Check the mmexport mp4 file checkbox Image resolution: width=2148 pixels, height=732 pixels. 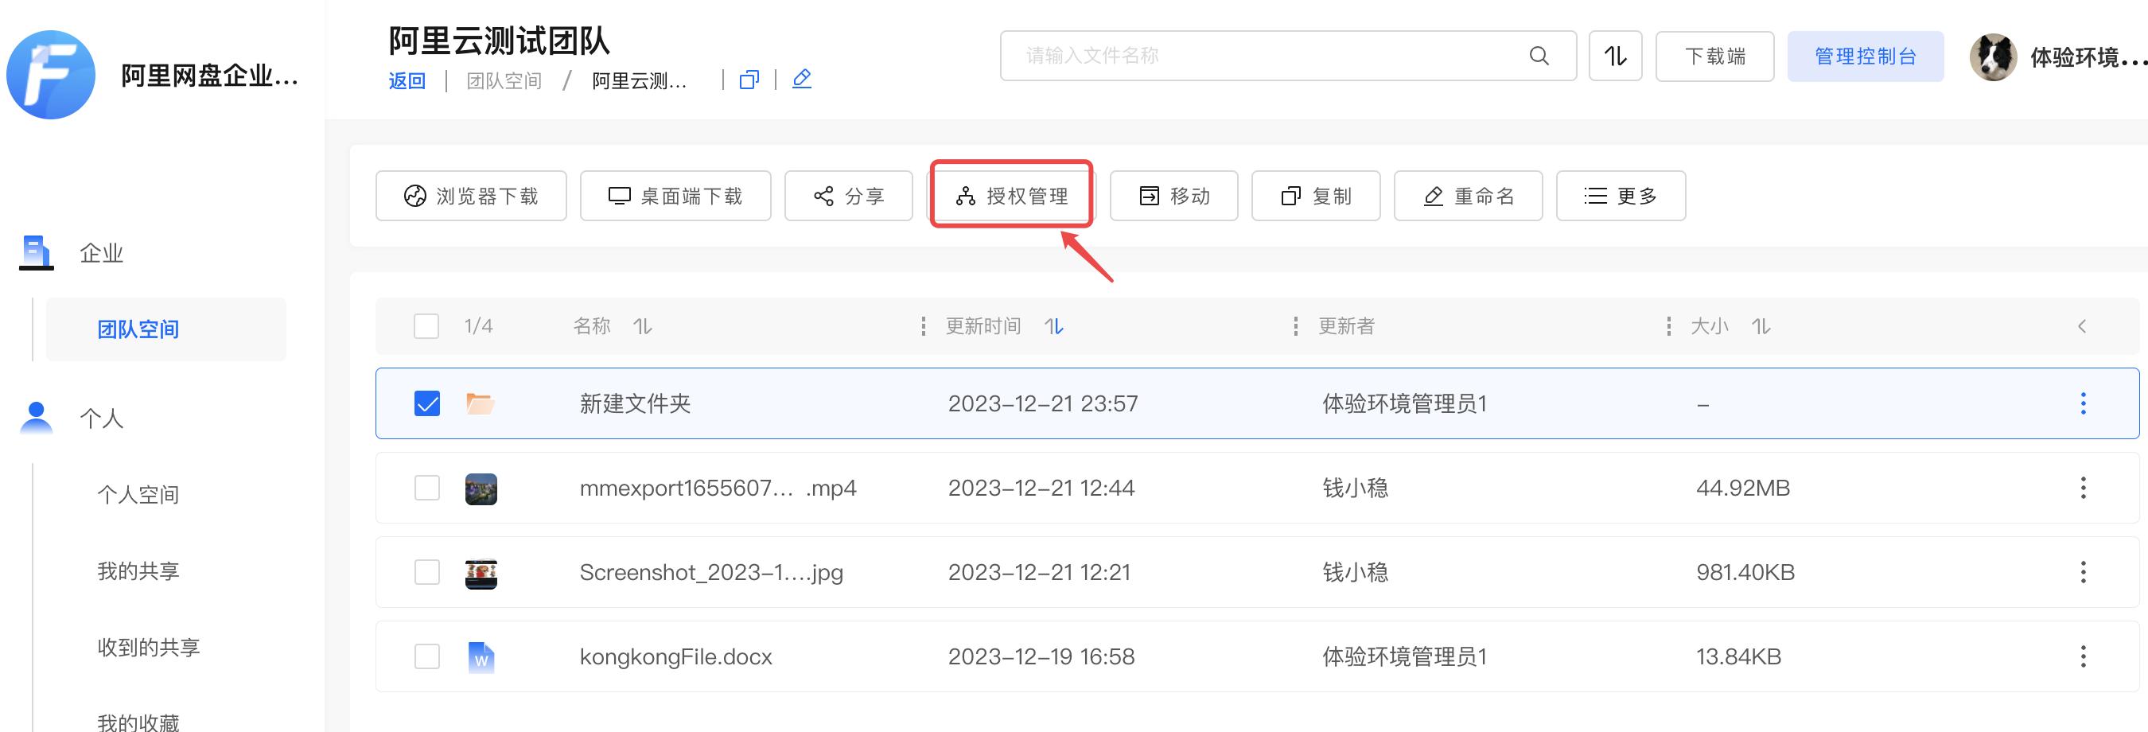tap(427, 488)
